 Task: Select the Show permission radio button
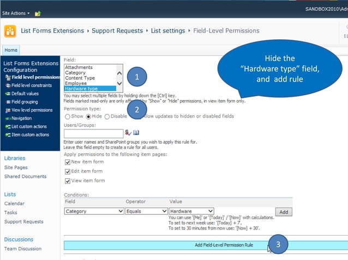tap(68, 116)
